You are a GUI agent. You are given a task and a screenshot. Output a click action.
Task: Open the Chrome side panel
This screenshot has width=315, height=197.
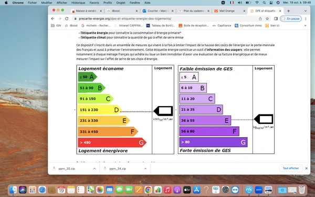coord(276,18)
